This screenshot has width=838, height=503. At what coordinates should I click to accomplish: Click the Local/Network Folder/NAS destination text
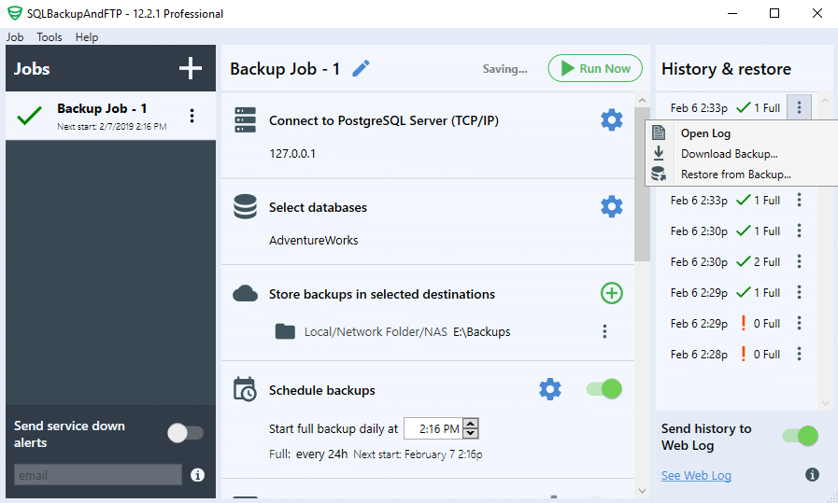(x=376, y=331)
